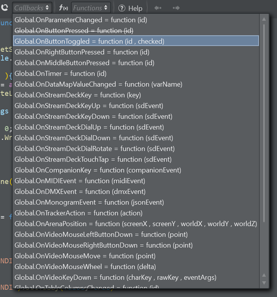The image size is (277, 297).
Task: Pick the Global.OnArenaPosition callback
Action: [136, 223]
